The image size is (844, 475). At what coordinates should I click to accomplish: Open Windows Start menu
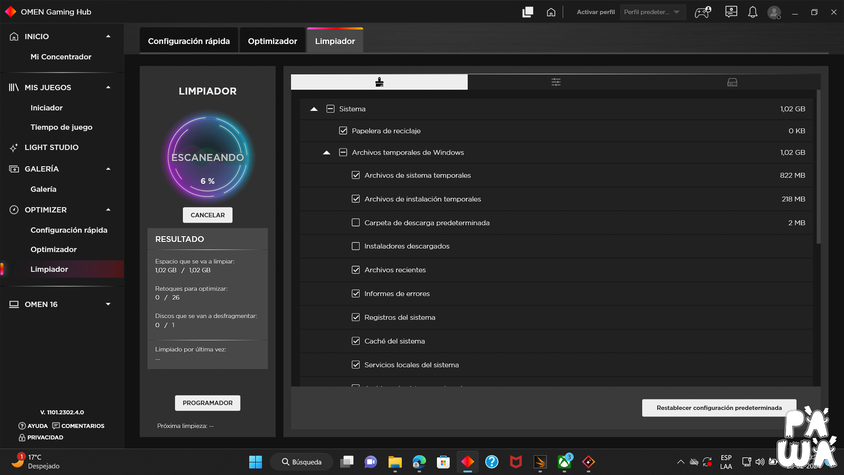[x=255, y=462]
